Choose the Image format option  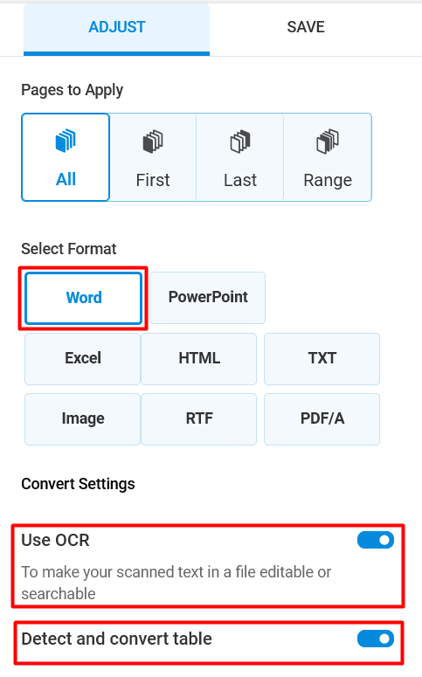coord(82,418)
